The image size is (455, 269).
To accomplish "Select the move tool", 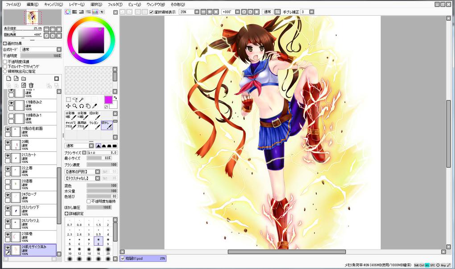I will click(x=68, y=106).
